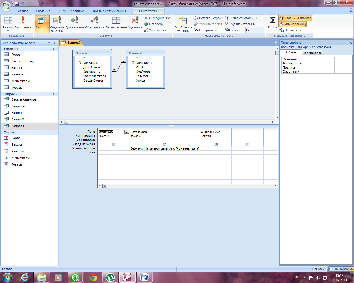Screen dimensions: 354x283
Task: Toggle display checkbox for ОбщаяСумма column
Action: coord(216,144)
